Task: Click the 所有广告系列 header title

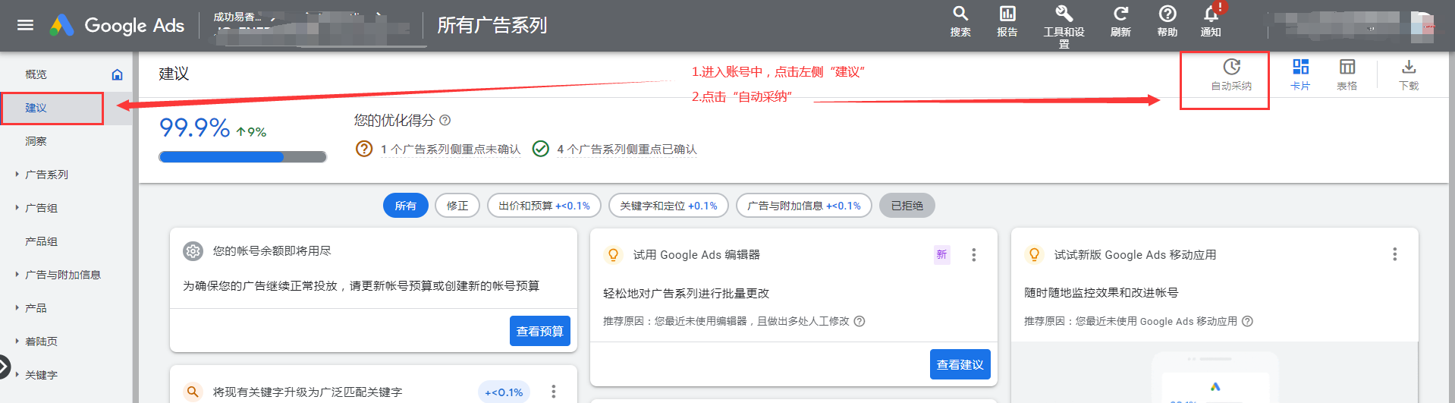Action: click(x=492, y=25)
